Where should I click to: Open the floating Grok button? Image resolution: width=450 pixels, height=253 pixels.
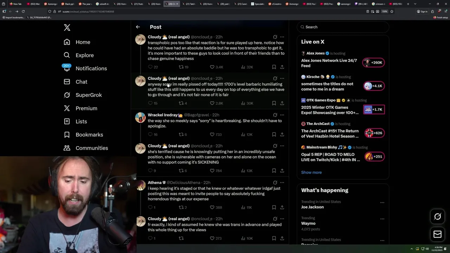click(438, 217)
